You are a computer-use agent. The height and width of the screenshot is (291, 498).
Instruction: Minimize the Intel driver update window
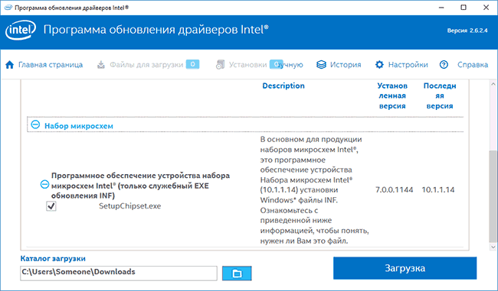click(441, 8)
